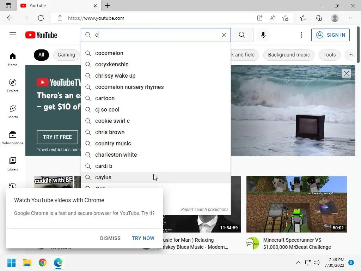This screenshot has height=271, width=361.
Task: Select the All filter chip
Action: tap(41, 55)
